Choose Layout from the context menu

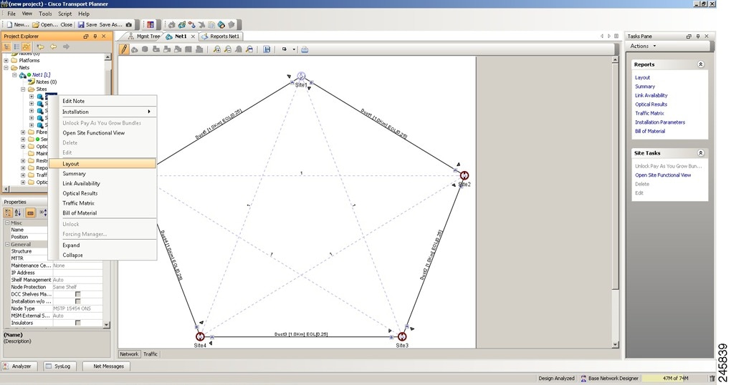click(102, 163)
